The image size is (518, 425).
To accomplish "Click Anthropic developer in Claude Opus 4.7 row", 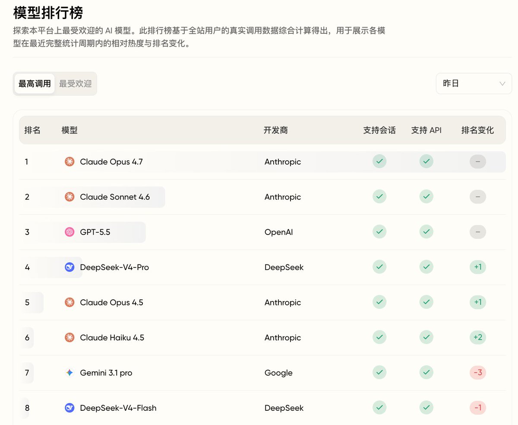I will [x=283, y=162].
